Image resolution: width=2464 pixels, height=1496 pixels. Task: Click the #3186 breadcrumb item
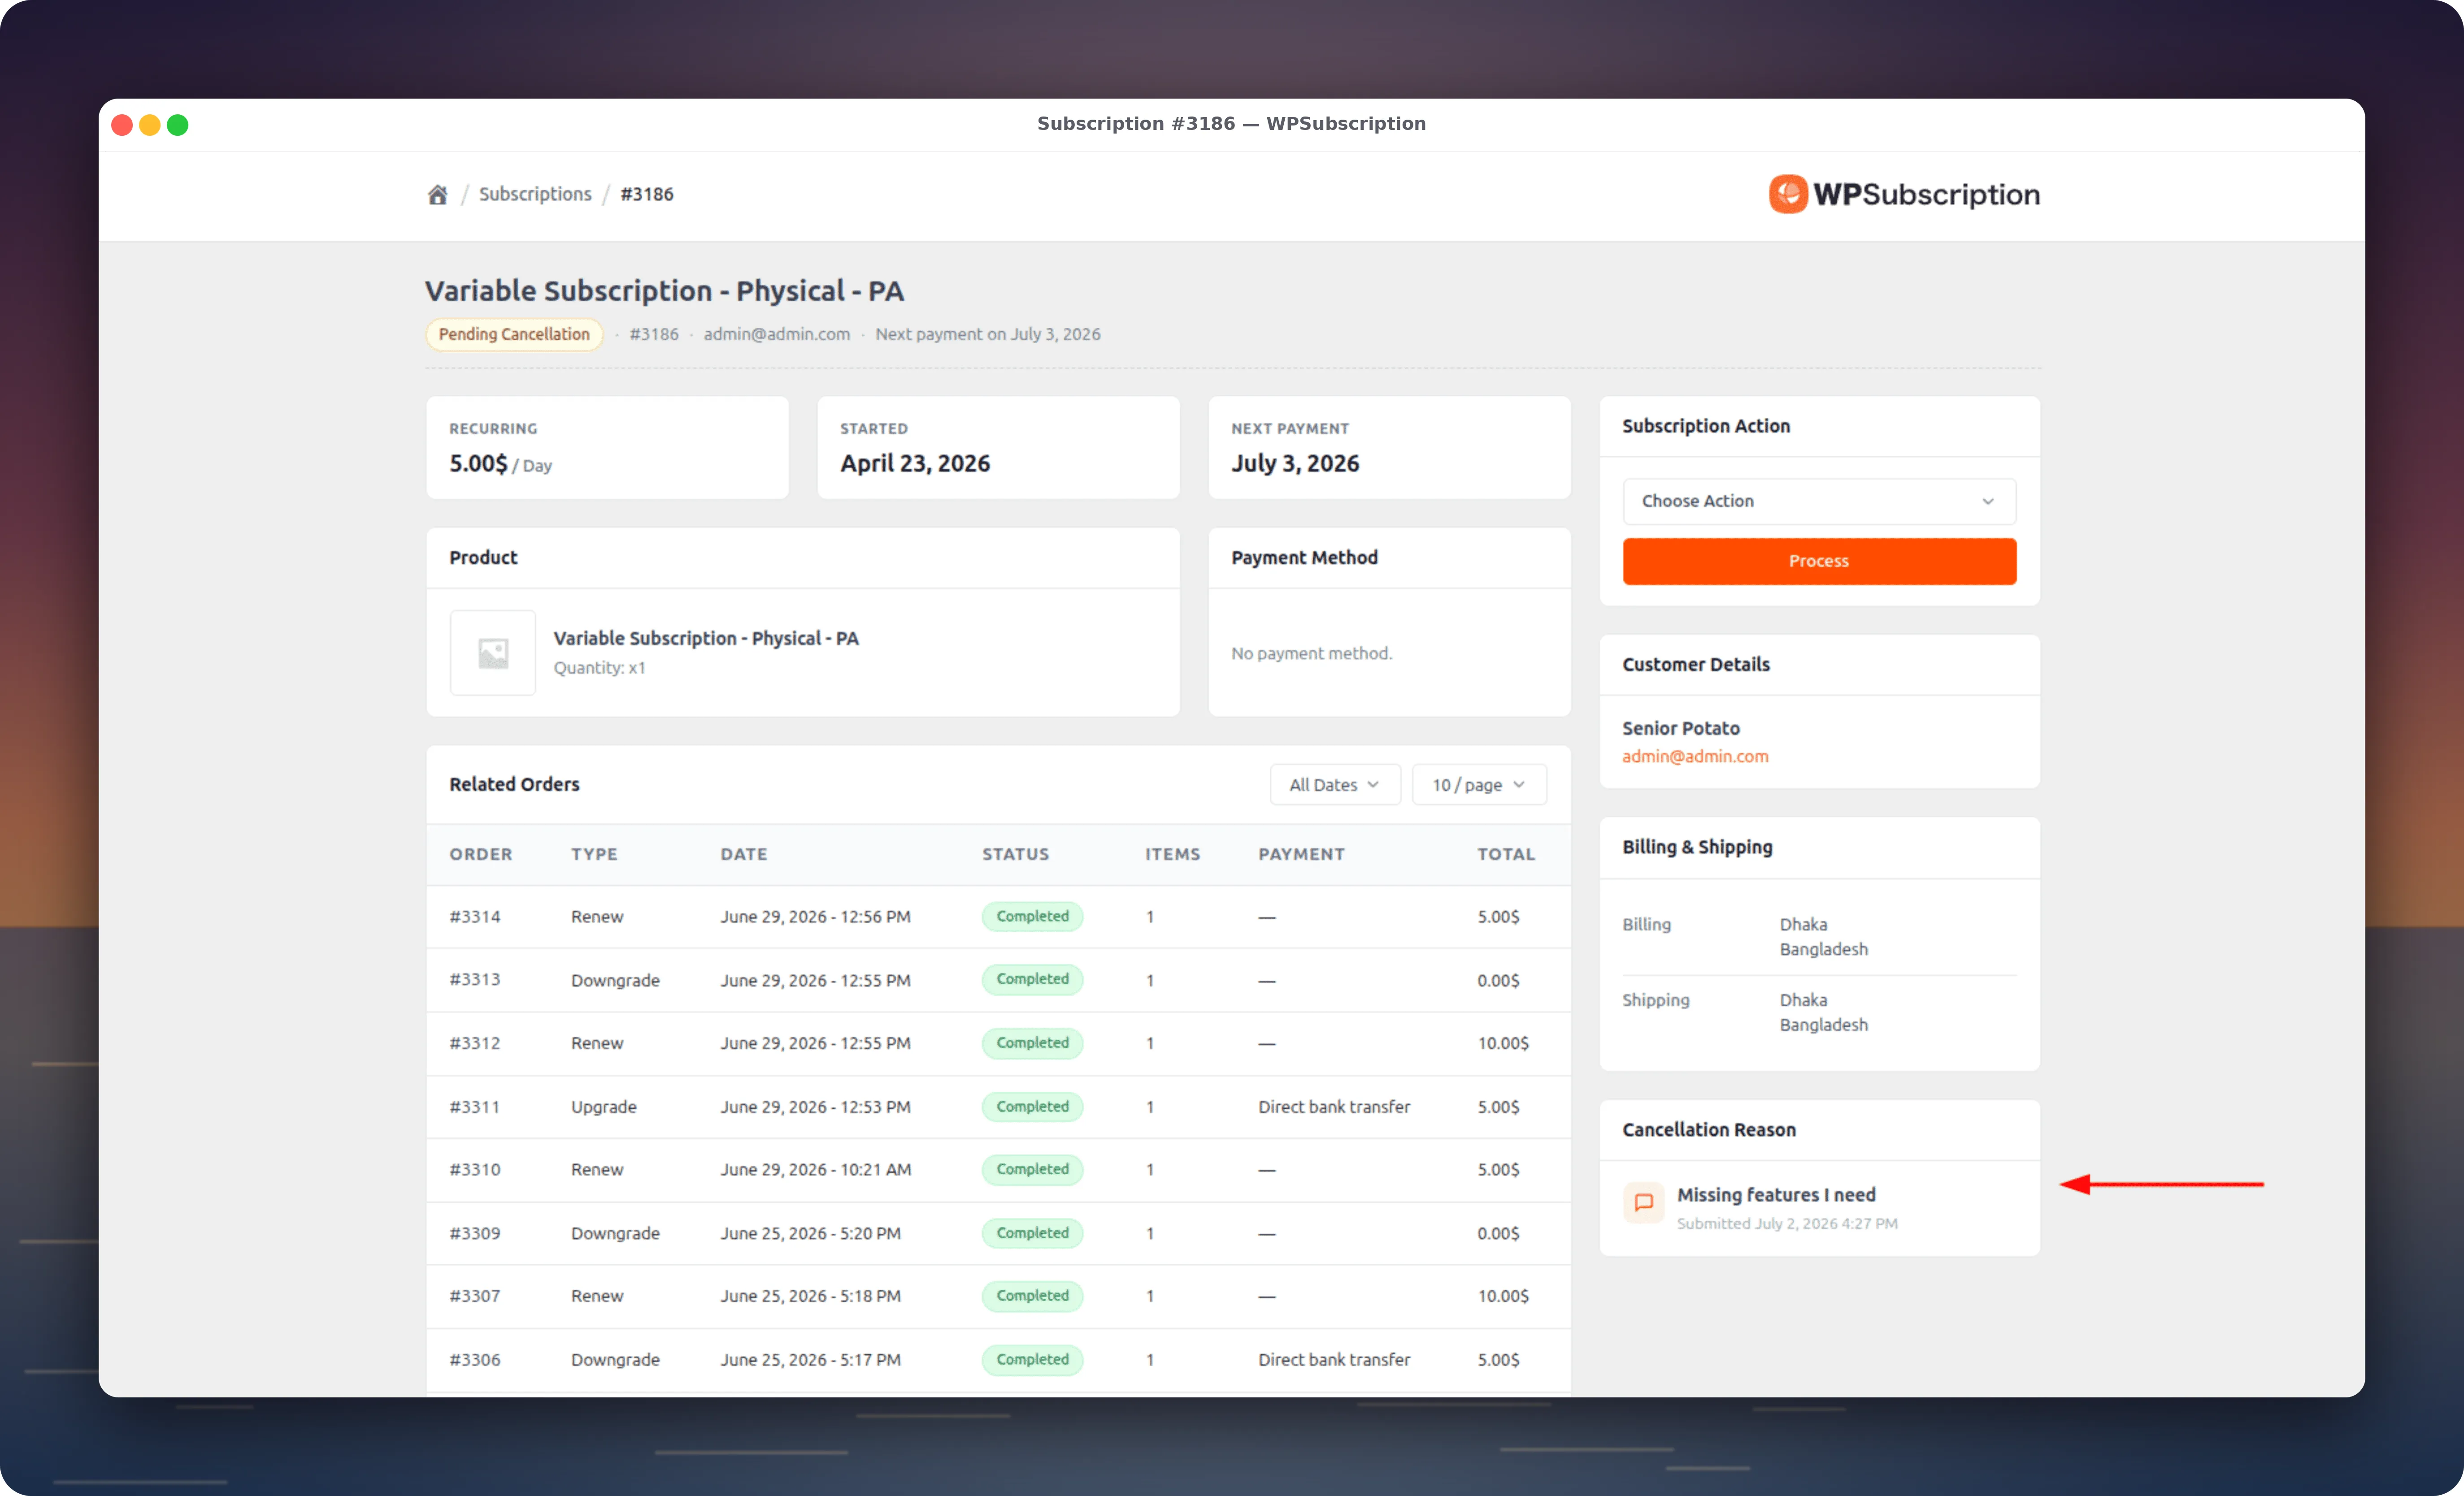[647, 194]
